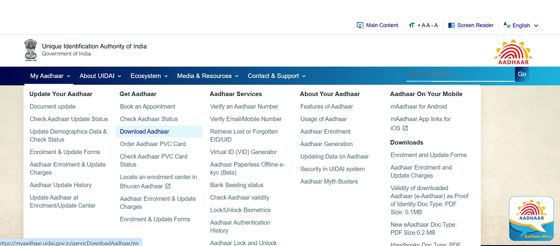Screen dimensions: 560x246
Task: Decrease the font size with -A
Action: tap(434, 25)
